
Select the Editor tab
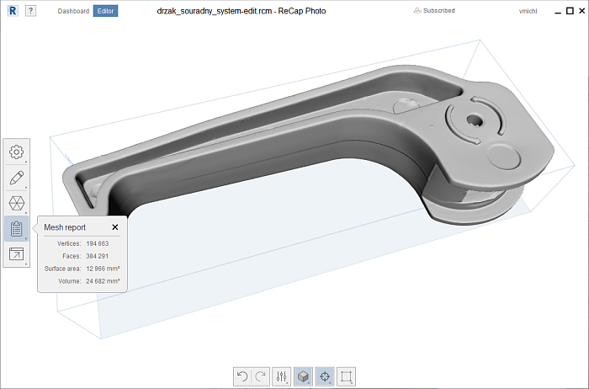105,11
